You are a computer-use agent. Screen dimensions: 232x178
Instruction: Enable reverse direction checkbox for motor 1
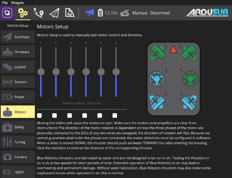click(40, 115)
